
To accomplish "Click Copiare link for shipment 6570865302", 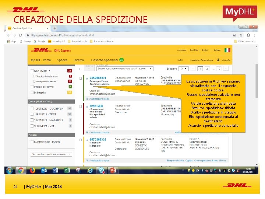I will [189, 160].
